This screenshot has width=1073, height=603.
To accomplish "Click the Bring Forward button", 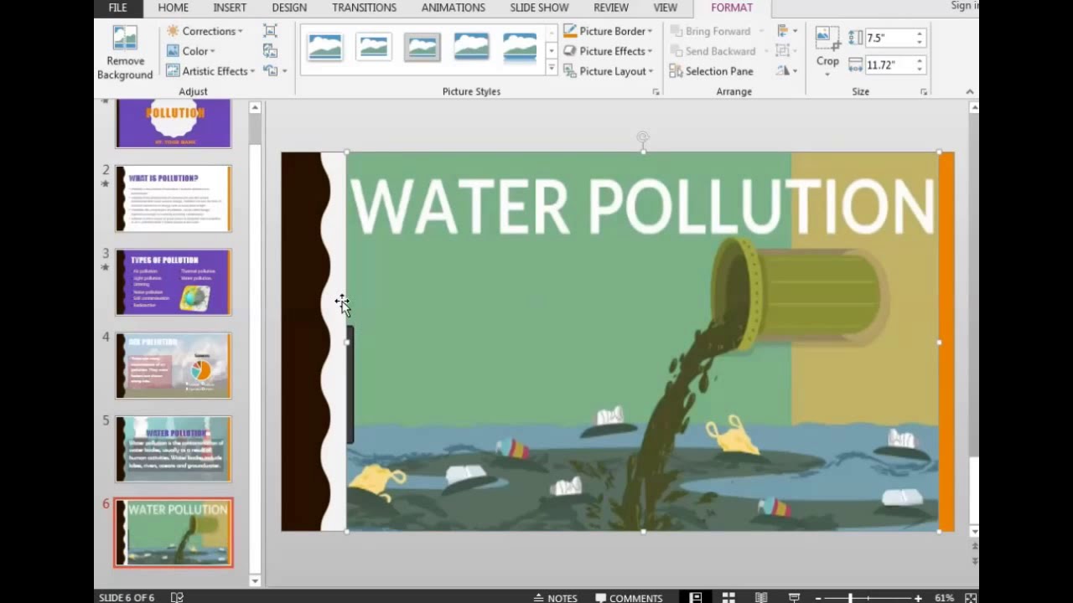I will pos(718,31).
